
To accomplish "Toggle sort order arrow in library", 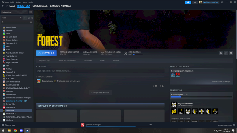I will coord(25,18).
